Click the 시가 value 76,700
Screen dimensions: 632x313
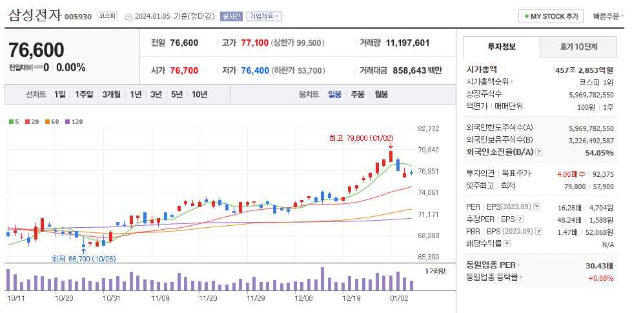(184, 70)
